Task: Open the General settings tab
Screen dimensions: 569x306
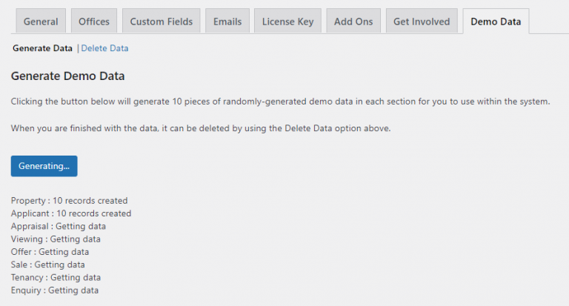Action: pyautogui.click(x=41, y=21)
